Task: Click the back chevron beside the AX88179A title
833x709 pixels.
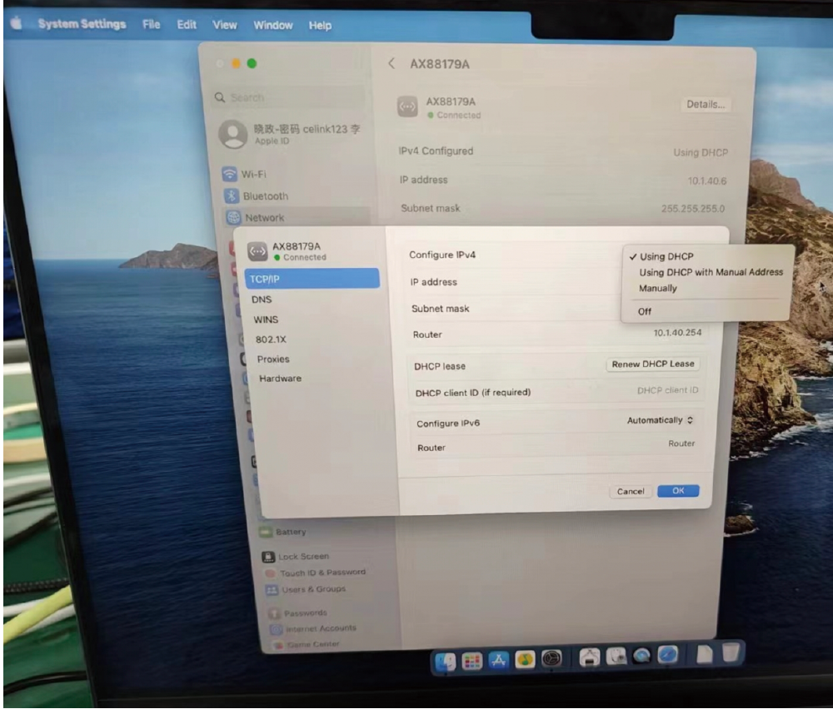Action: click(392, 64)
